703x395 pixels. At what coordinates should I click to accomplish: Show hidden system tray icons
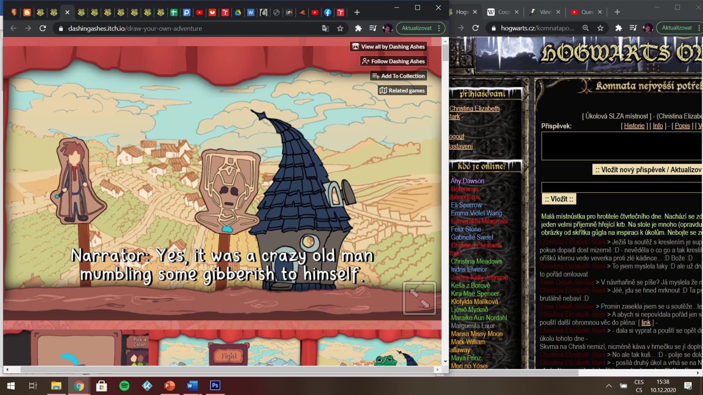609,386
